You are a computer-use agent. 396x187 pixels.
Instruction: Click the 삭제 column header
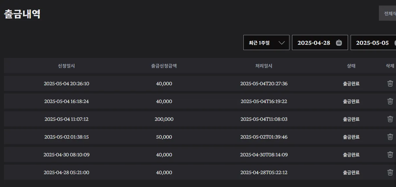(x=390, y=66)
